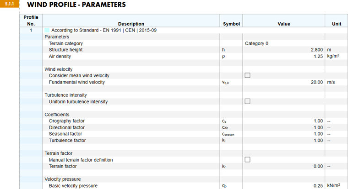Toggle Uniform turbulence intensity checkbox
Image resolution: width=348 pixels, height=189 pixels.
[248, 101]
